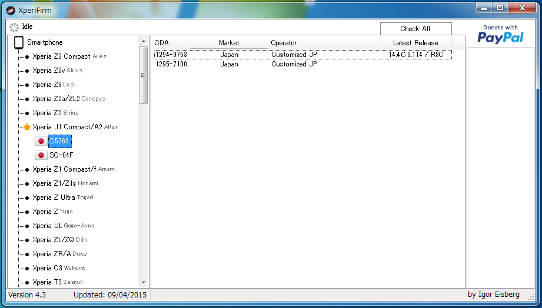The image size is (542, 308).
Task: Click the Updated: 09/04/2015 status text
Action: [110, 295]
